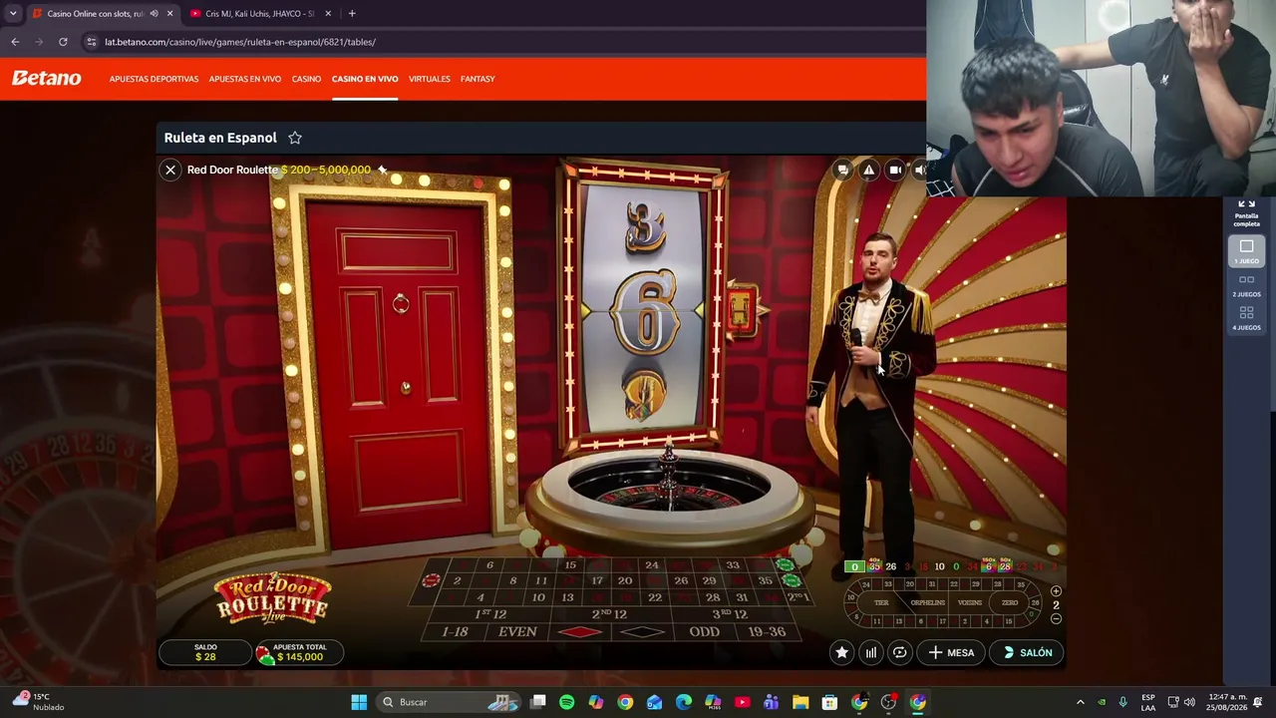Click the APUESTA TOTAL $ 145,000 display
The image size is (1276, 718).
coord(299,653)
